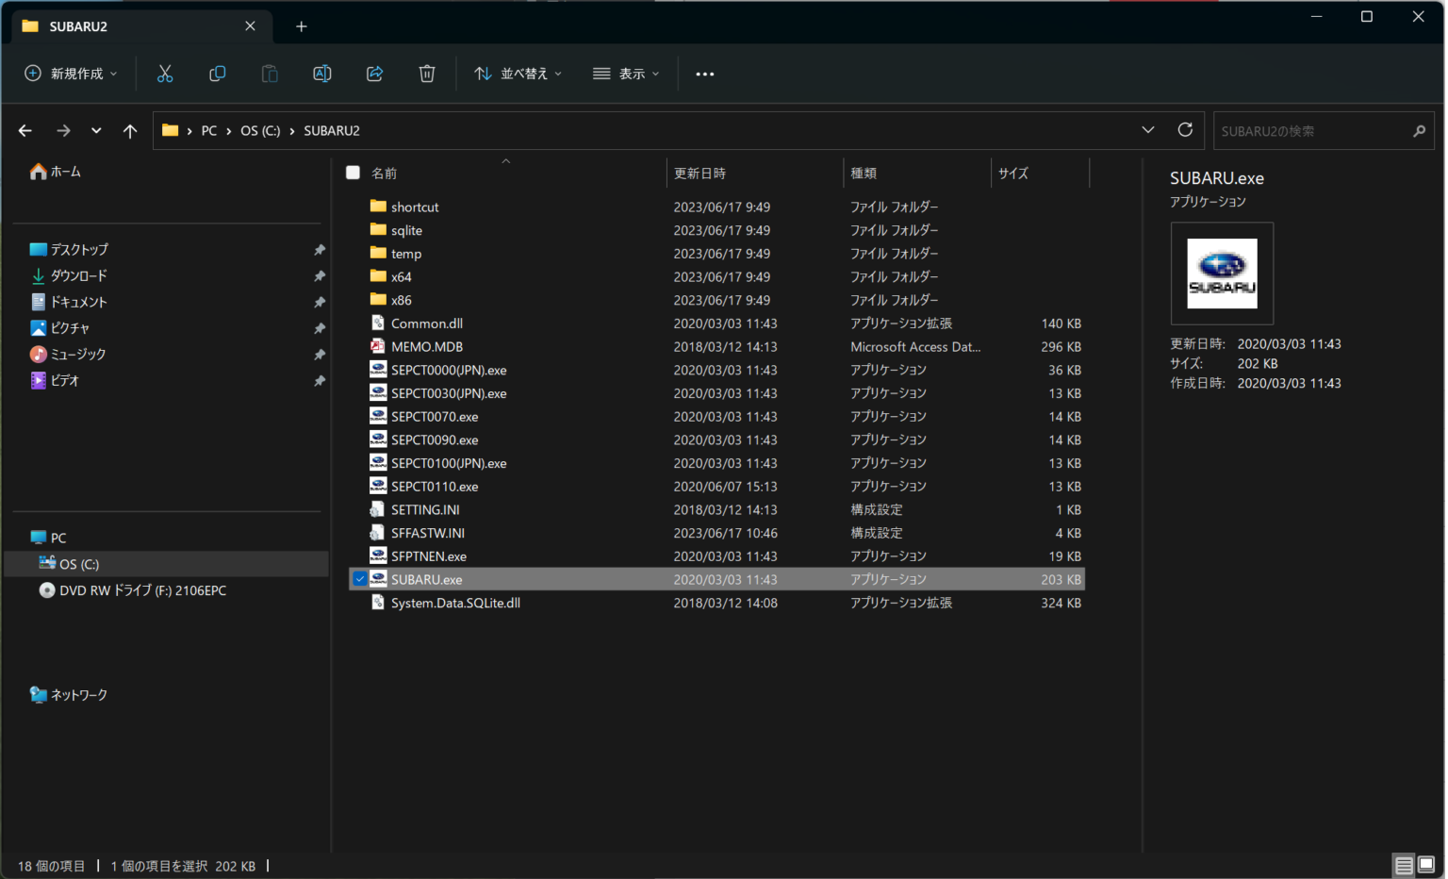Select DVD RW ドライブ (F:) in sidebar
This screenshot has height=879, width=1448.
pos(141,590)
